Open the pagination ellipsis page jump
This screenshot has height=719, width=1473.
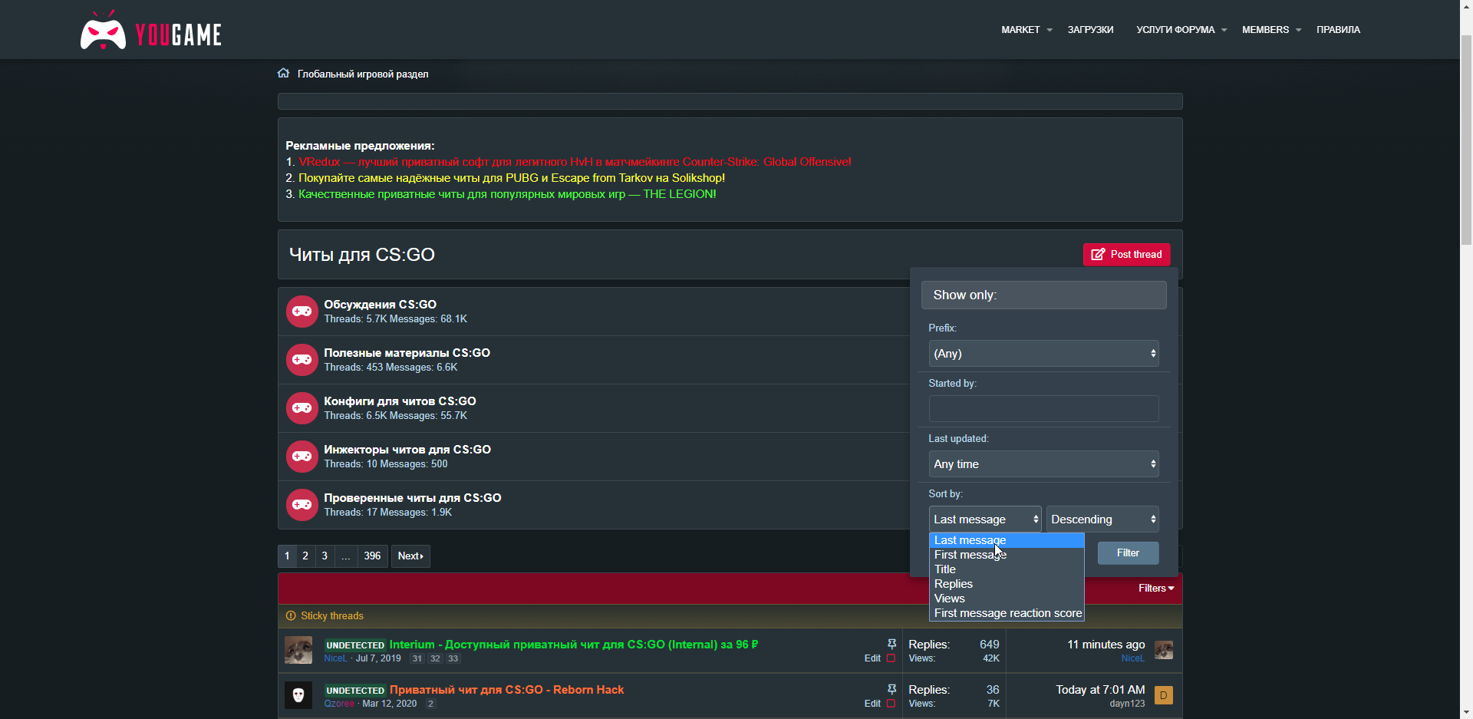(346, 556)
